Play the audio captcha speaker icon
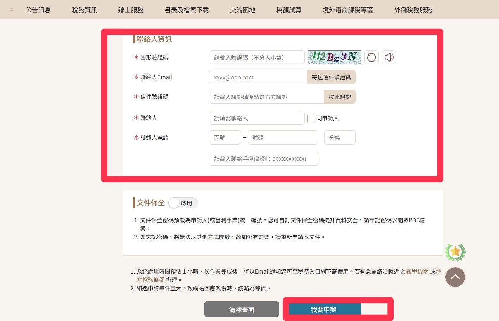 point(389,57)
